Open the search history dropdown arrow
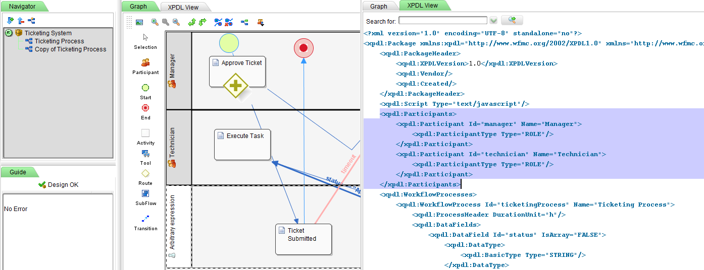Screen dimensions: 704x270 tap(493, 21)
